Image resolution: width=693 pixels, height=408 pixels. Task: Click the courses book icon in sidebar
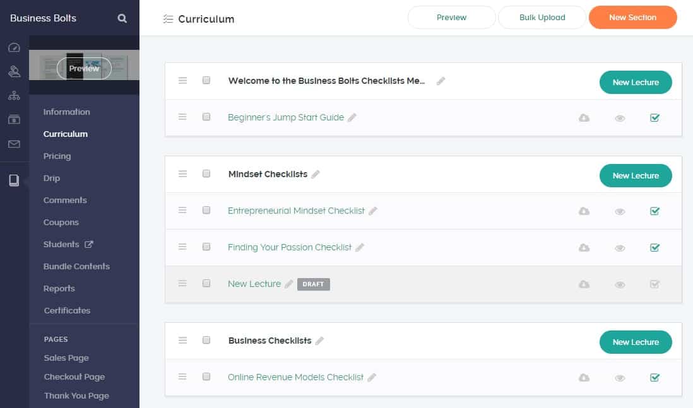click(x=14, y=181)
